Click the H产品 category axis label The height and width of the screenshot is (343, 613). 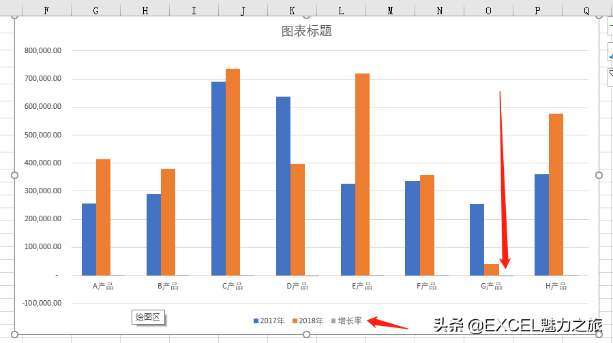pyautogui.click(x=556, y=287)
